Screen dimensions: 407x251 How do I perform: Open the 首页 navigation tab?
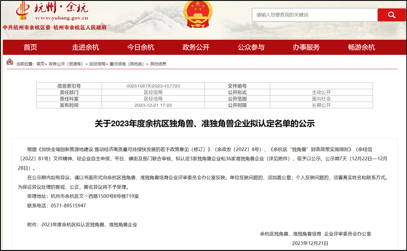30,47
